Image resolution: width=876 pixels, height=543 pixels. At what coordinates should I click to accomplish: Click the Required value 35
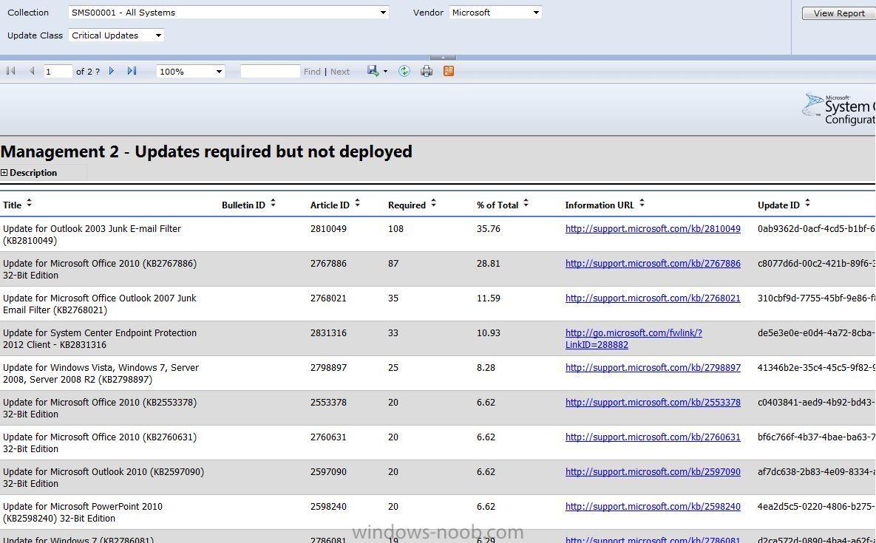pyautogui.click(x=393, y=298)
